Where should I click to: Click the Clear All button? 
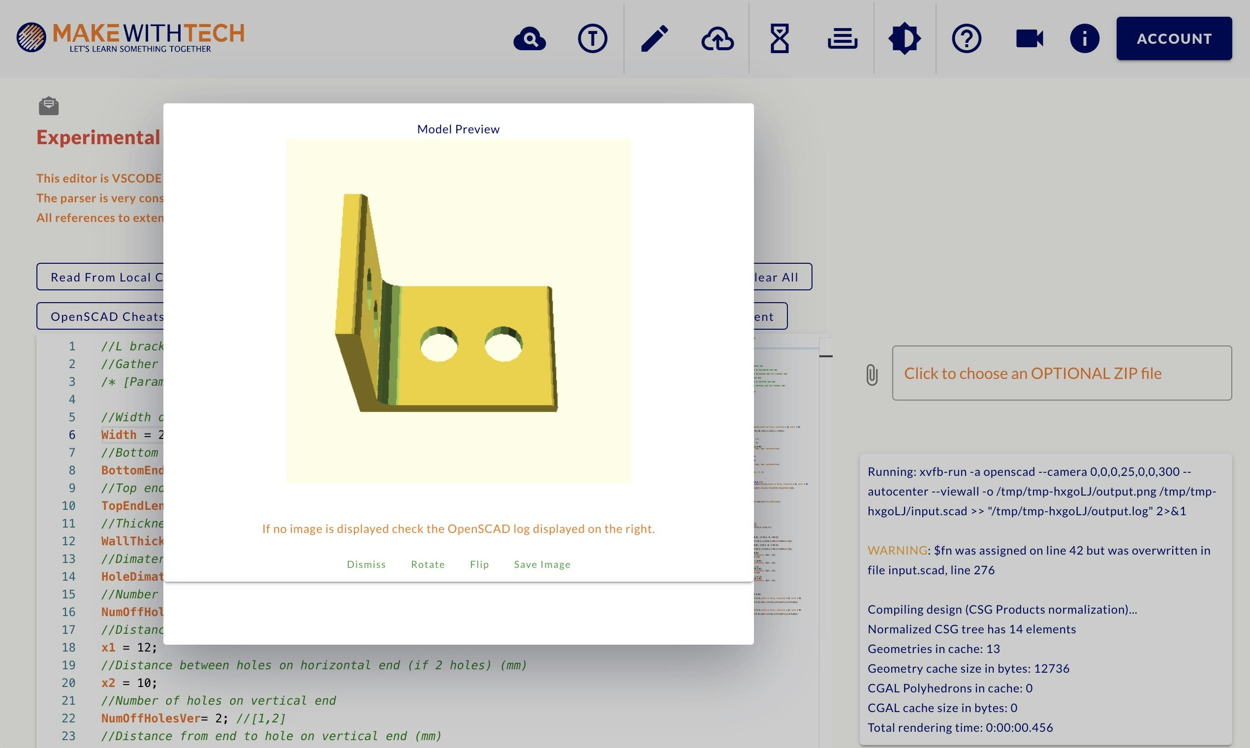[x=783, y=277]
